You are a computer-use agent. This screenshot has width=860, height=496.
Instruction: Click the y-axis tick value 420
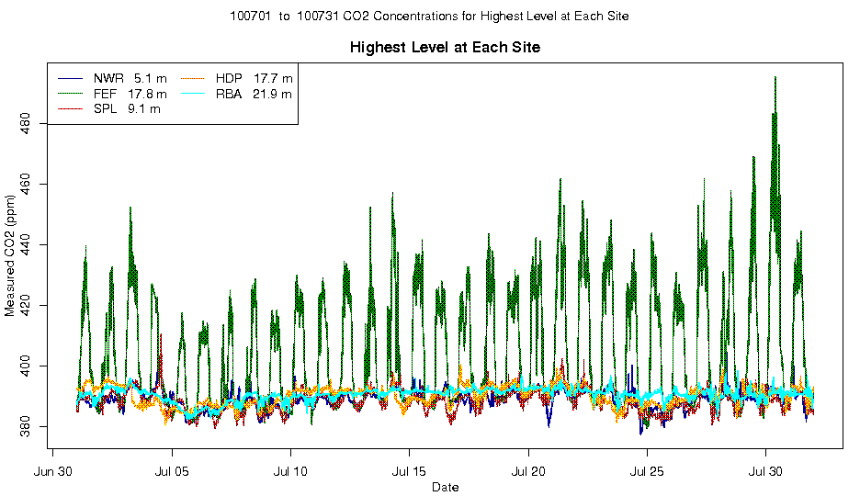(25, 306)
